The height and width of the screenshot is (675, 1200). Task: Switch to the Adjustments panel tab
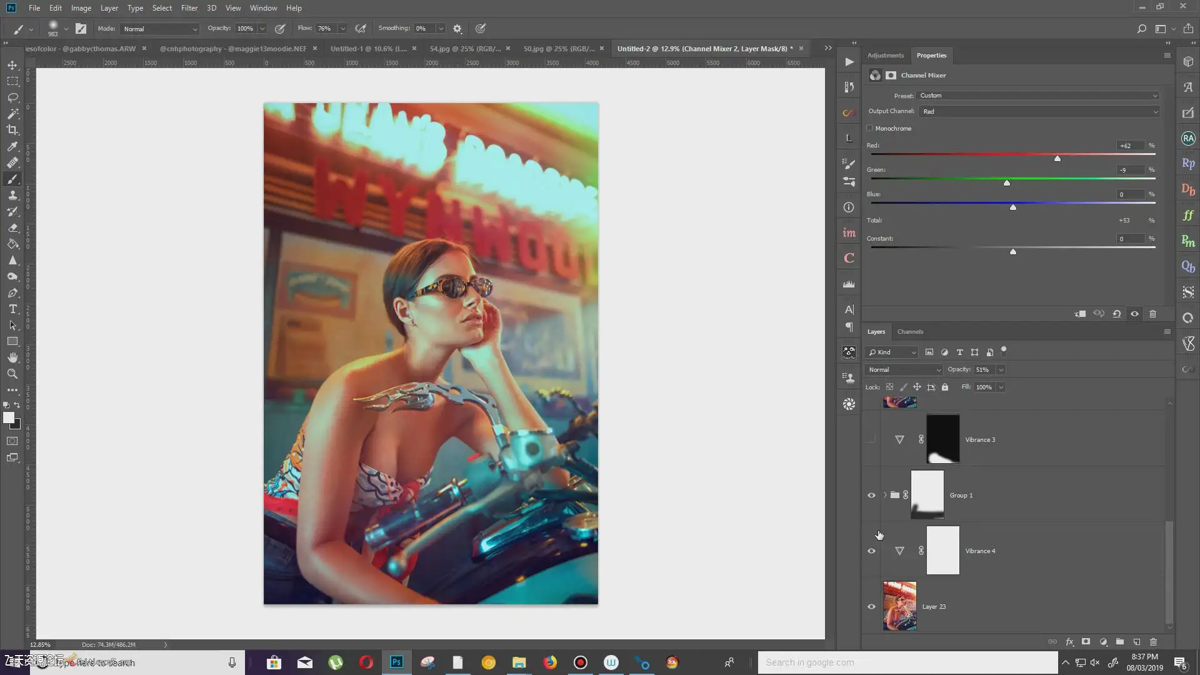click(x=885, y=55)
